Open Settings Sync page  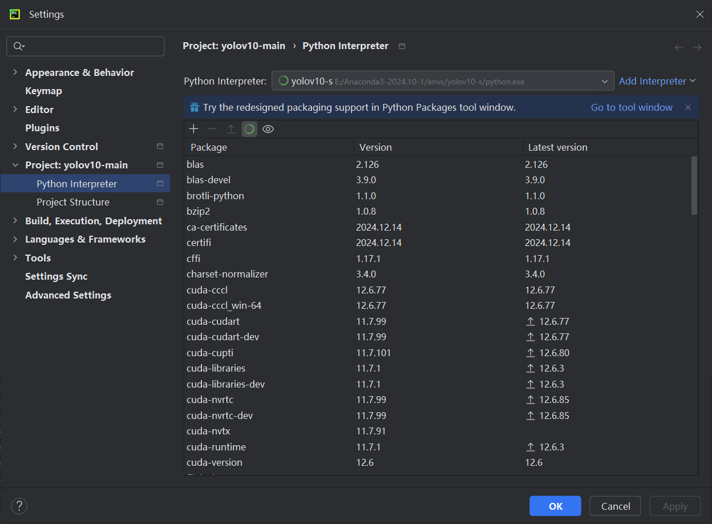[56, 276]
